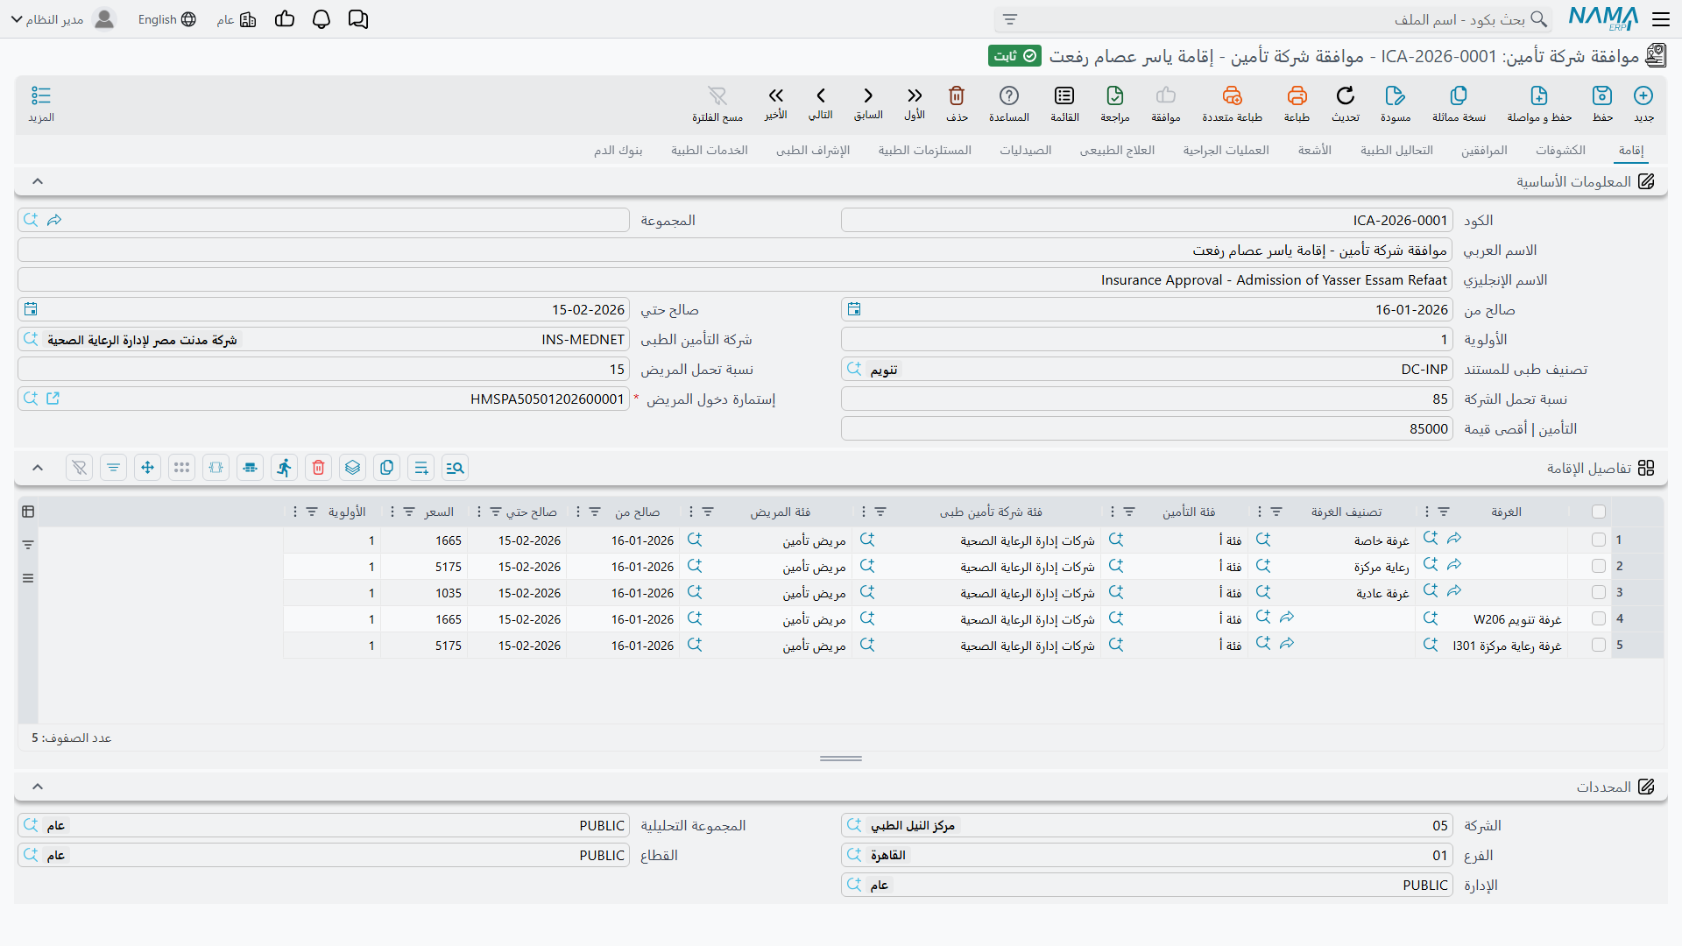
Task: Click the طباعة متعددة icon
Action: point(1233,95)
